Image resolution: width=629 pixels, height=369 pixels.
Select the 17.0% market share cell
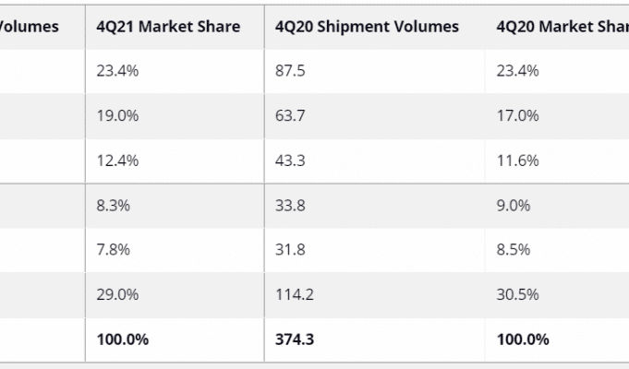pos(517,116)
